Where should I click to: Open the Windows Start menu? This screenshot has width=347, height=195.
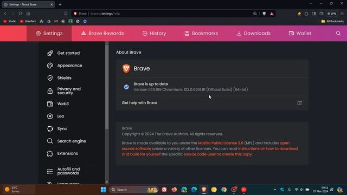(104, 190)
